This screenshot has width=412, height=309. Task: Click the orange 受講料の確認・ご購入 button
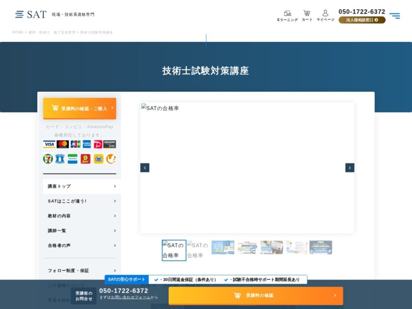coord(80,108)
